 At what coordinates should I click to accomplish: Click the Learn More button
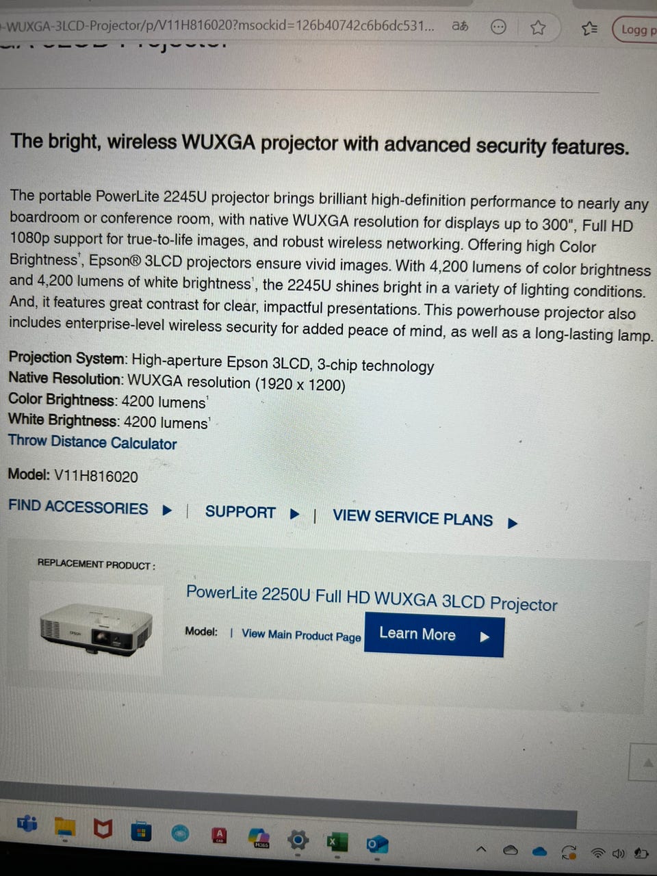click(434, 635)
